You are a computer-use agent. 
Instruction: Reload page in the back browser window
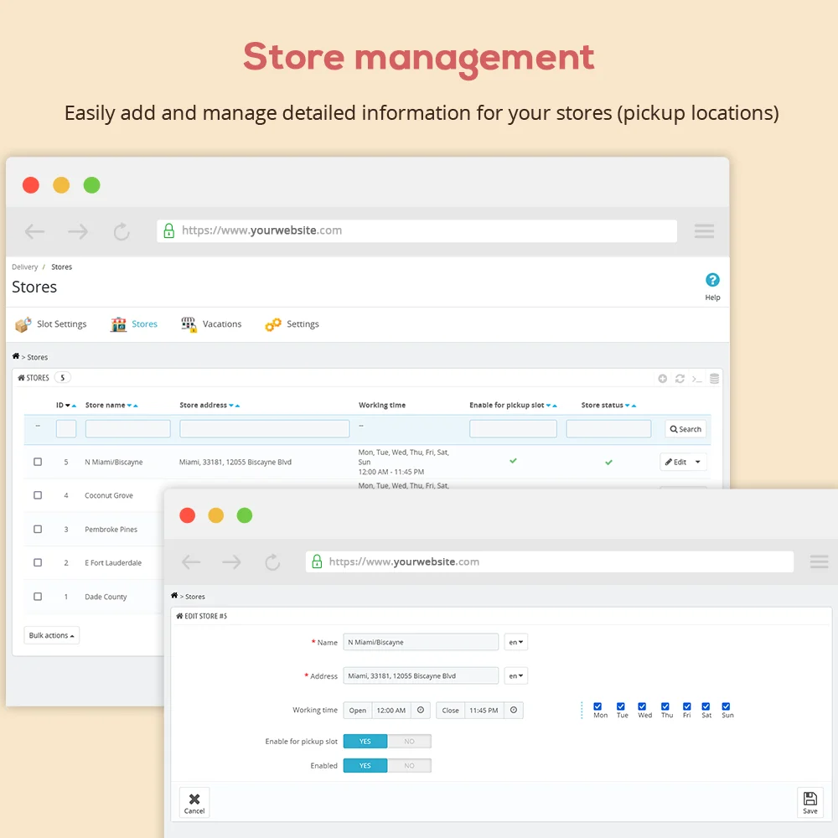pyautogui.click(x=122, y=231)
